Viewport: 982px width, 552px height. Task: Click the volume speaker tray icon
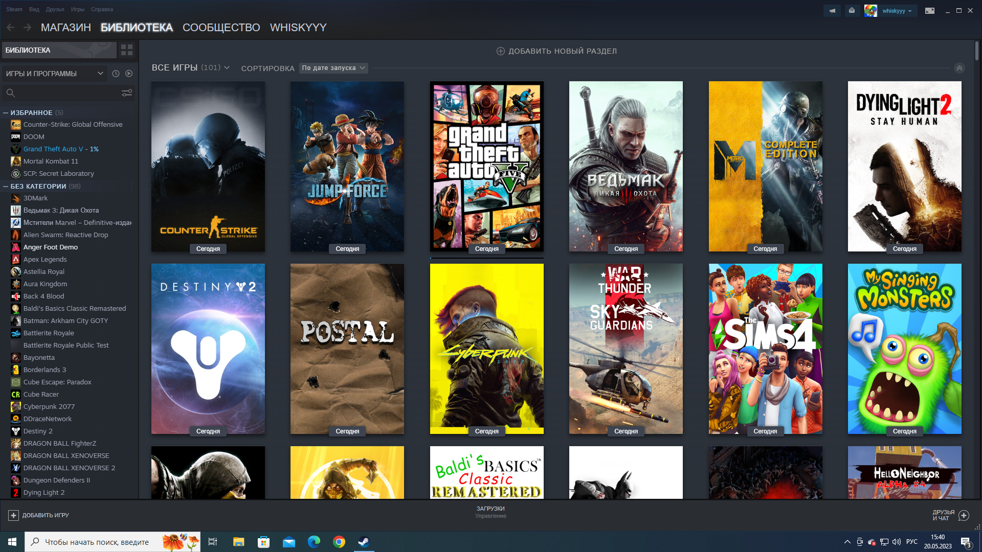(897, 542)
